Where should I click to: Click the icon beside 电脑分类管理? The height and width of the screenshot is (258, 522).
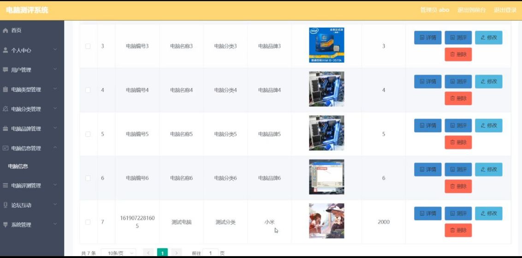pos(5,109)
